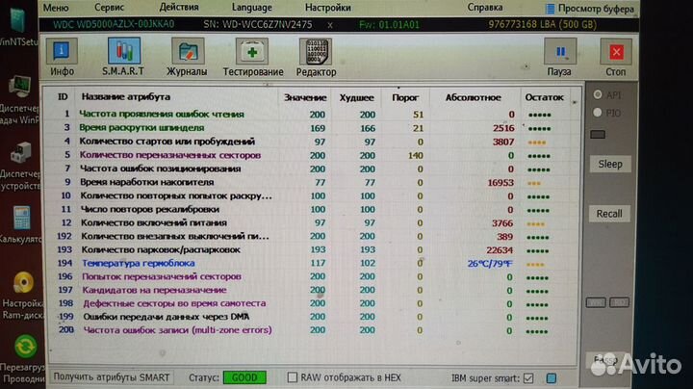Toggle the IBM super smart checkbox
Viewport: 693px width, 389px height.
tap(526, 377)
